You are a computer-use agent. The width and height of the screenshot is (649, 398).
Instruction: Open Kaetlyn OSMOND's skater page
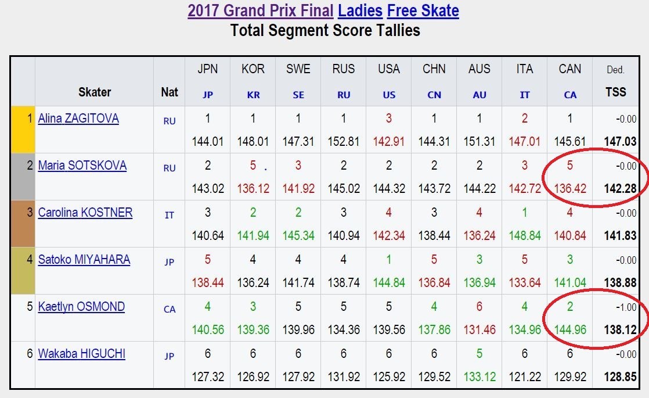pyautogui.click(x=81, y=307)
